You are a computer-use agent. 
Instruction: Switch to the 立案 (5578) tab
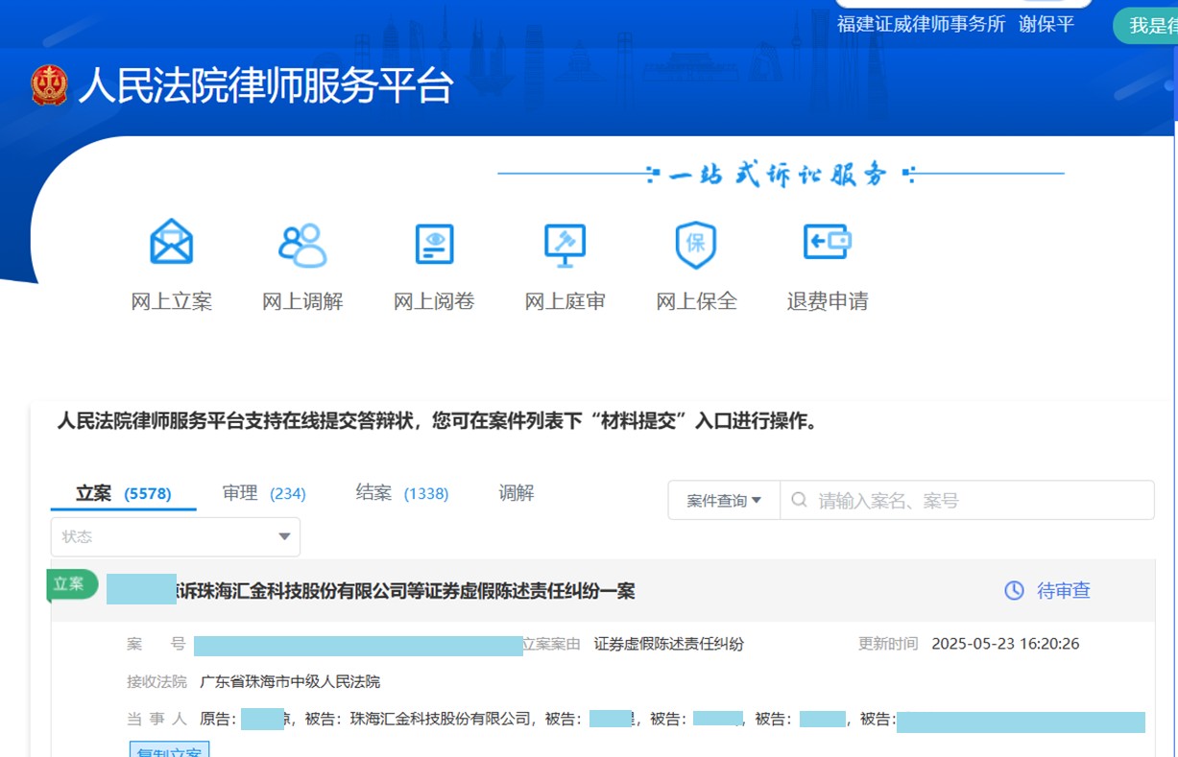pos(123,493)
